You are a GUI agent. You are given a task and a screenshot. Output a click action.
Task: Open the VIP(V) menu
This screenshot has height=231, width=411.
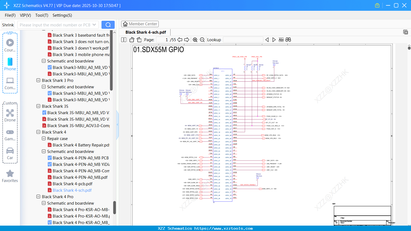click(x=25, y=15)
